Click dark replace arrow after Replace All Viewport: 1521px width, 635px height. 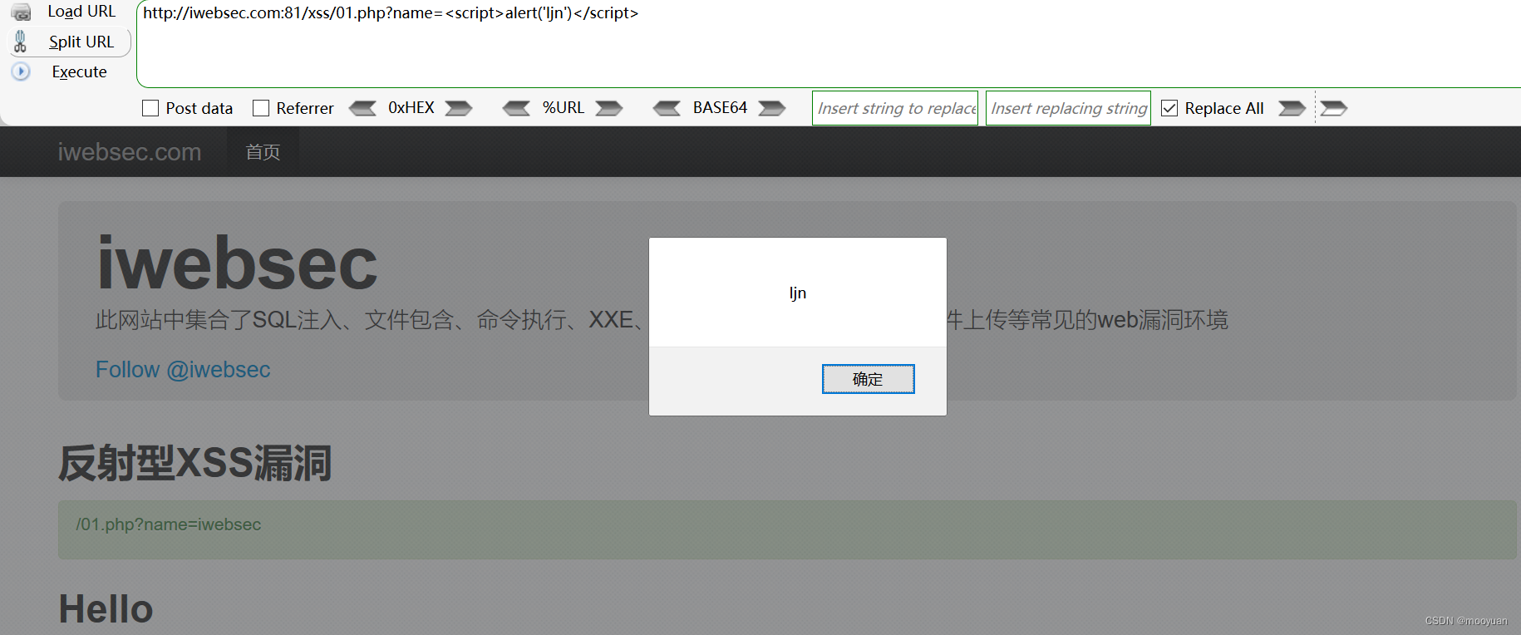(1292, 108)
